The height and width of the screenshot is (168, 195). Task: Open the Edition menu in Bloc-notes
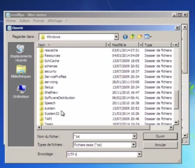point(25,21)
